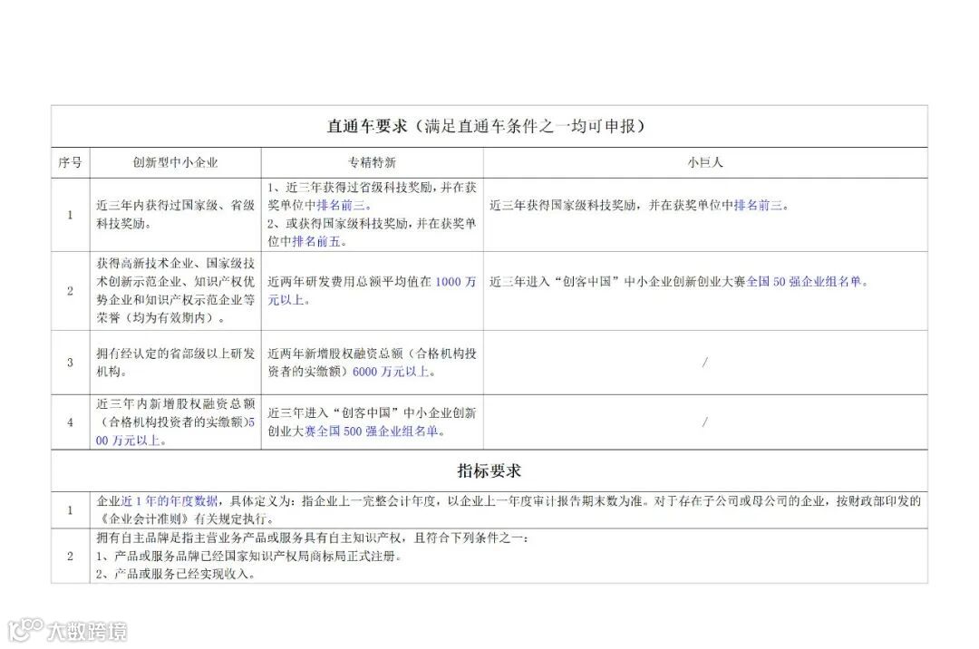Click the slash cell in row 3

coord(705,362)
